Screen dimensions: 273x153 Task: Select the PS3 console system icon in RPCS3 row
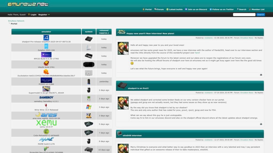pos(89,56)
